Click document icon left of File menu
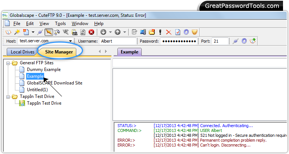Viewport: 289px width, 154px height. [7, 24]
